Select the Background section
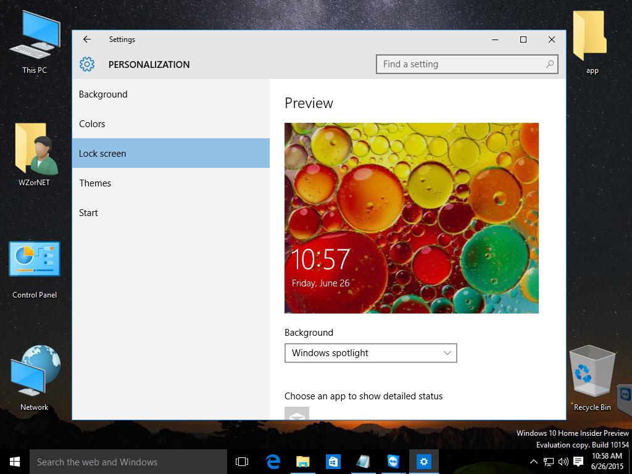The height and width of the screenshot is (474, 632). 103,94
